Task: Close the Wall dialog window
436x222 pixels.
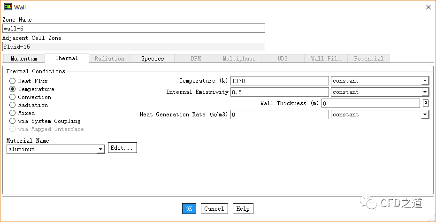Action: point(428,7)
